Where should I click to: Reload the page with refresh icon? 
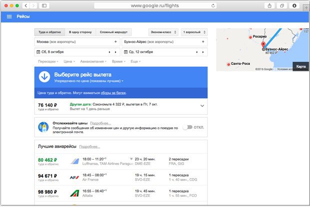point(213,5)
